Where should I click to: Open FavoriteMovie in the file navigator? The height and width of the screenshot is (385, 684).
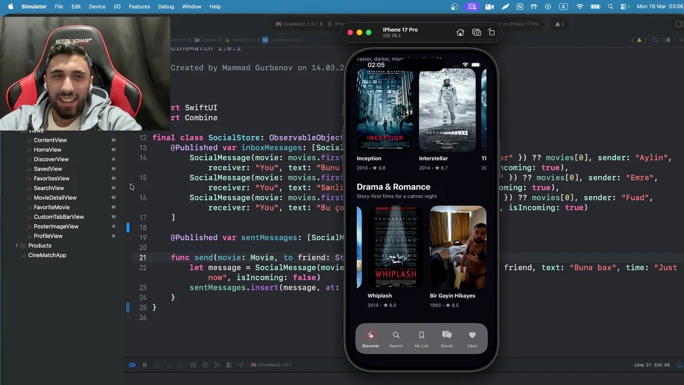(52, 207)
